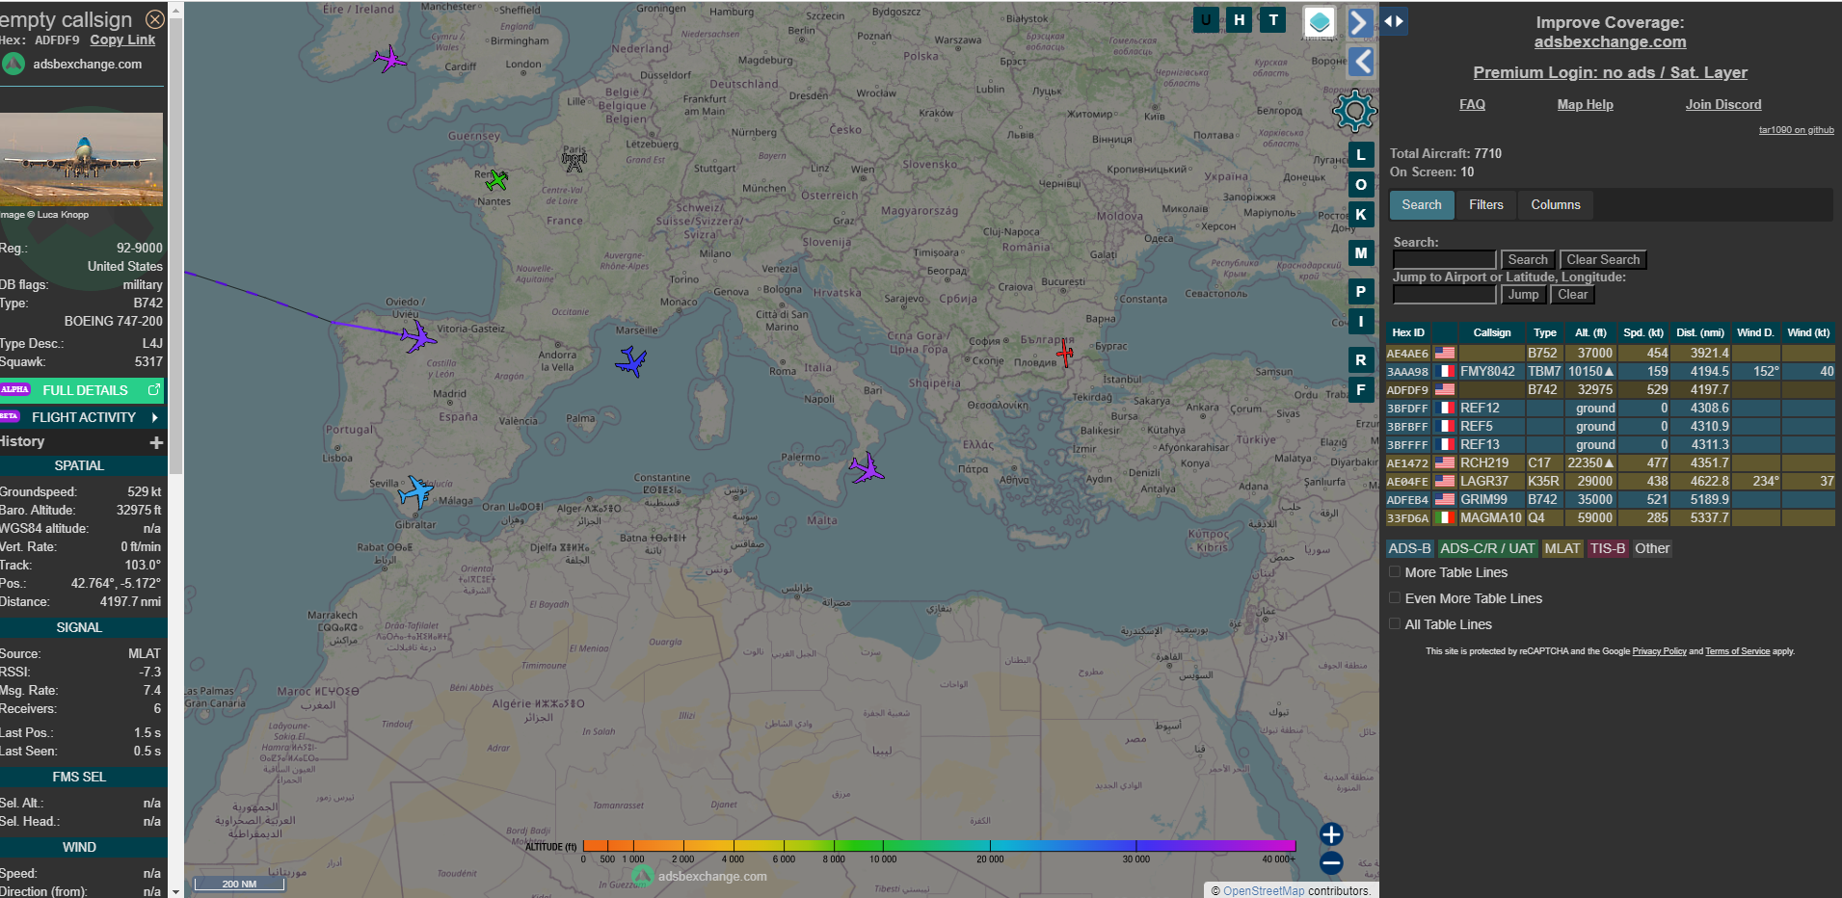Enable More Table Lines checkbox
1842x898 pixels.
[1395, 571]
